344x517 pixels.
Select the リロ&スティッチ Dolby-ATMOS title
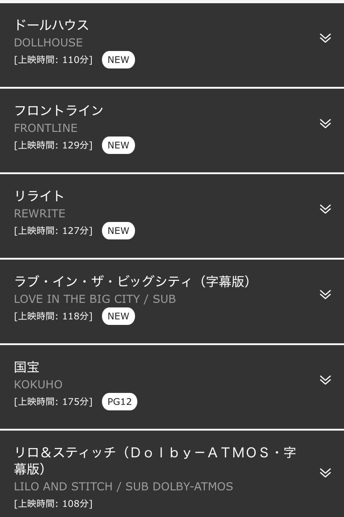[x=155, y=460]
